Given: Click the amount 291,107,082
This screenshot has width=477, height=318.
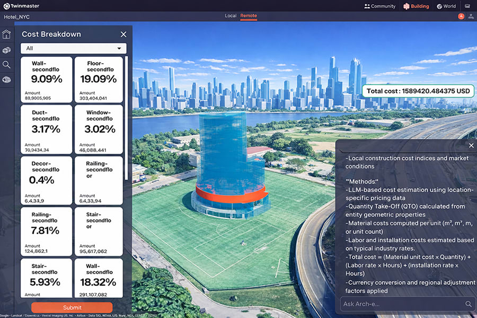Looking at the screenshot, I should pyautogui.click(x=93, y=295).
